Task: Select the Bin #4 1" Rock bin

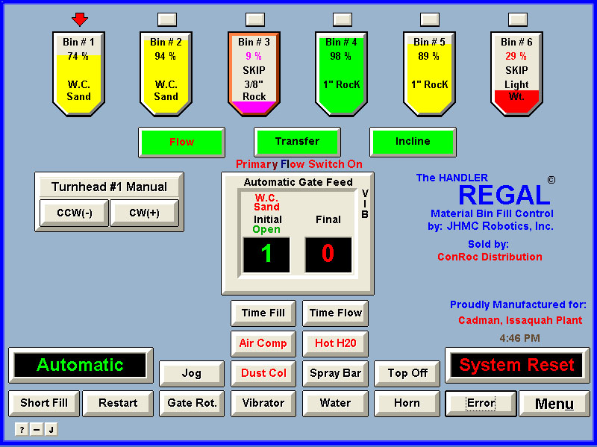Action: (x=342, y=73)
